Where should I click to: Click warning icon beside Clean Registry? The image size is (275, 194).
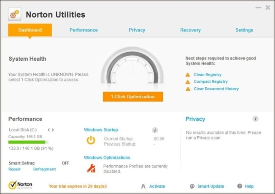point(188,75)
